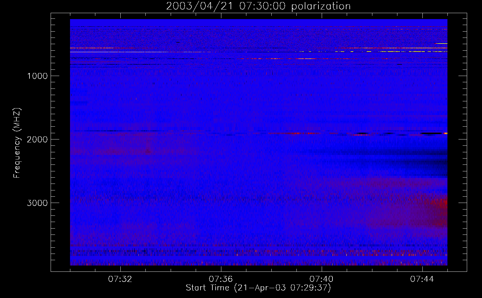Click the "07:32" time tick label
Viewport: 482px width, 298px height.
[x=120, y=279]
